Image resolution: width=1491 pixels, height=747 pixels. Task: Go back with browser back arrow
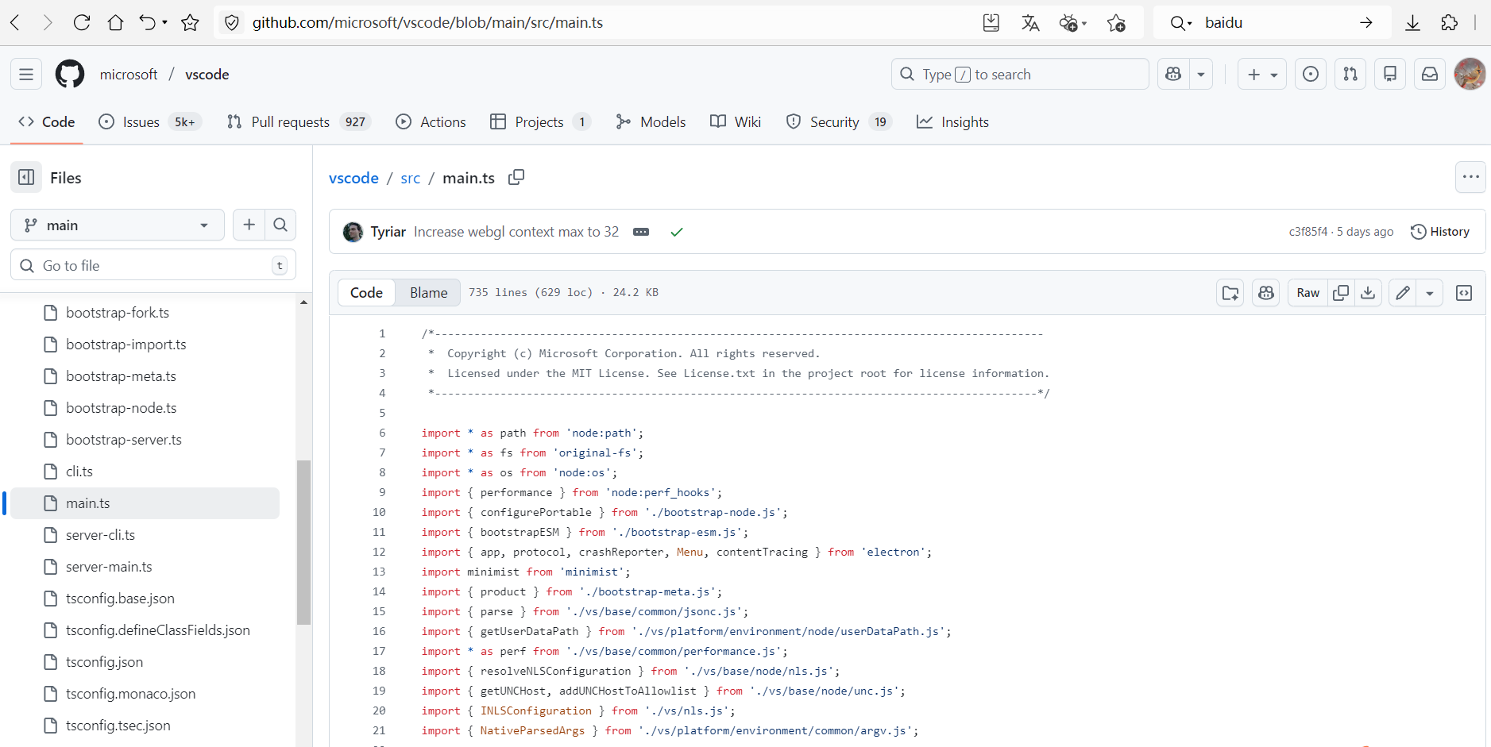15,22
